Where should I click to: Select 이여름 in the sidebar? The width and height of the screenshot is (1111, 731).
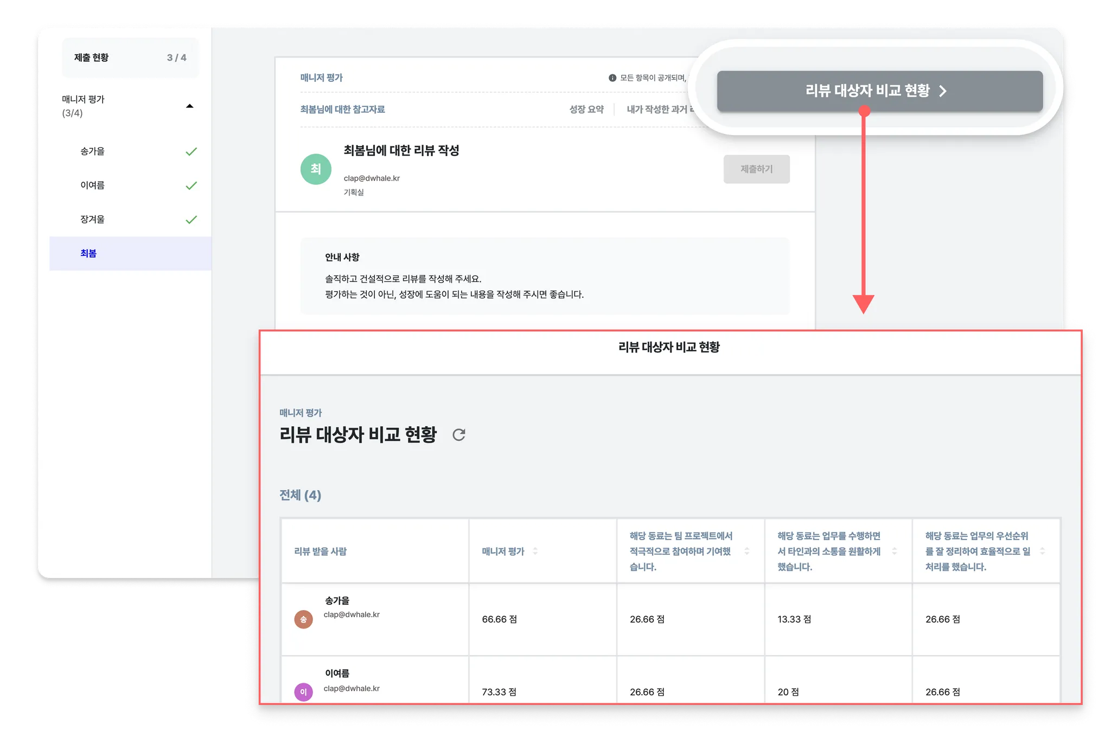click(x=130, y=185)
